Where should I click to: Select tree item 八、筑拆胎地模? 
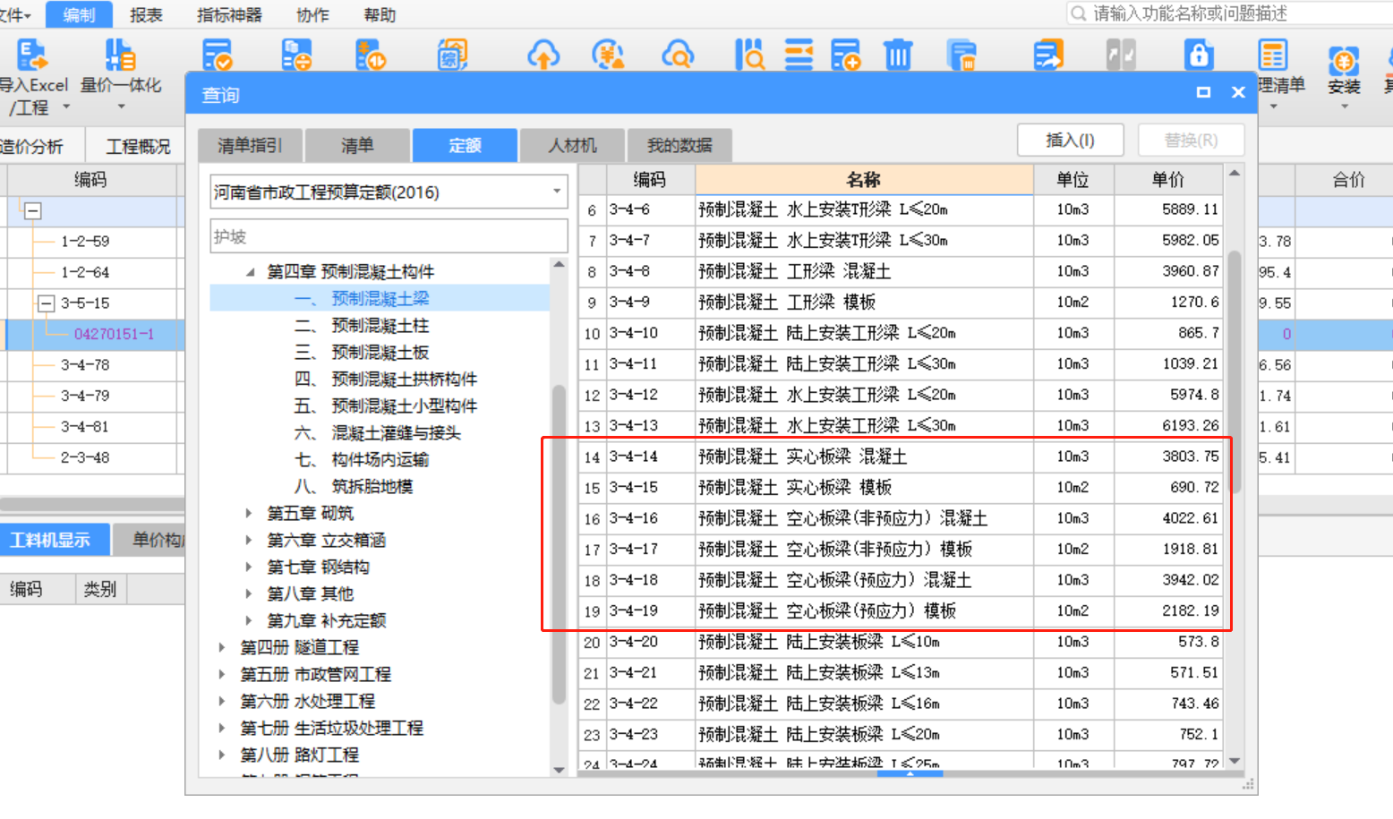(x=354, y=486)
